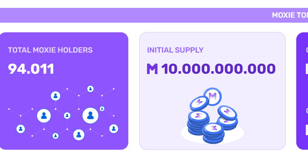Screen dimensions: 308x154
Task: Select the 94.011 holders count
Action: click(31, 69)
